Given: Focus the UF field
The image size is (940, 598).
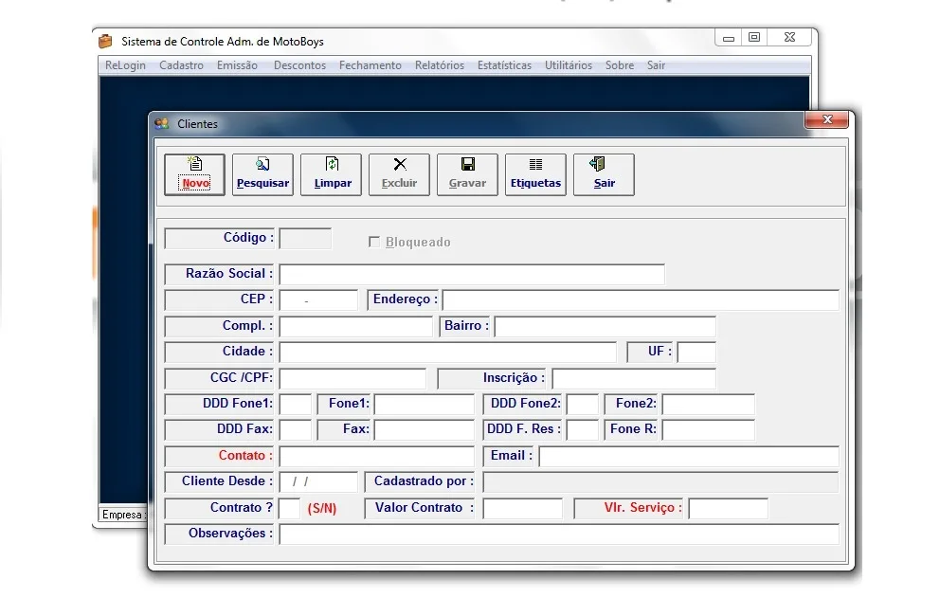Looking at the screenshot, I should [x=696, y=353].
